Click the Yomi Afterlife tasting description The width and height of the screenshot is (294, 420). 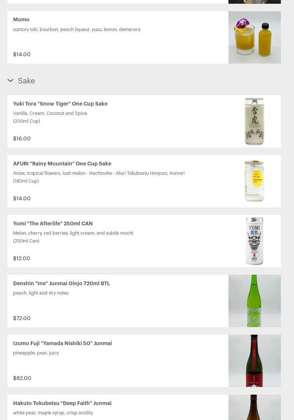[73, 233]
